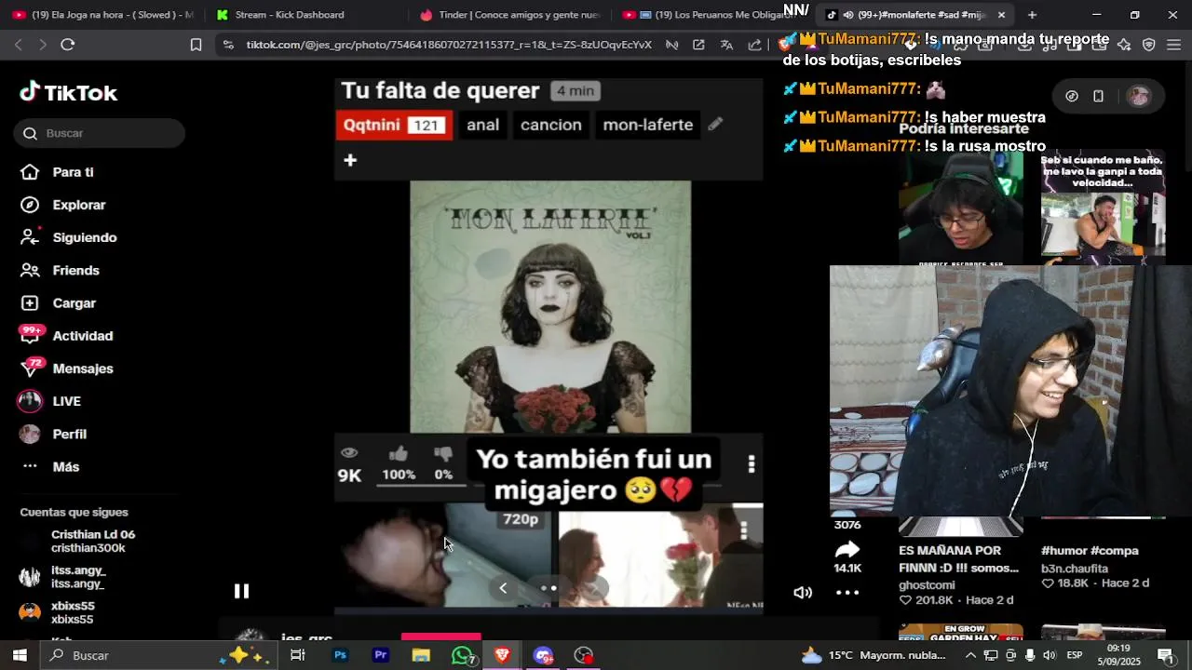This screenshot has height=670, width=1192.
Task: Open Discord from the taskbar
Action: 543,655
